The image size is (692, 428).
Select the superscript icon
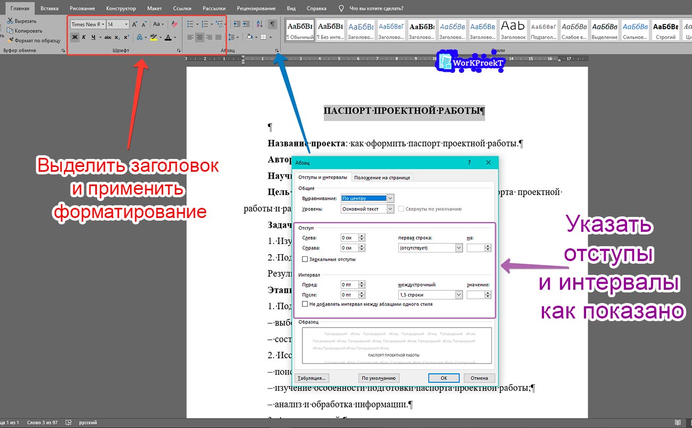pos(126,37)
